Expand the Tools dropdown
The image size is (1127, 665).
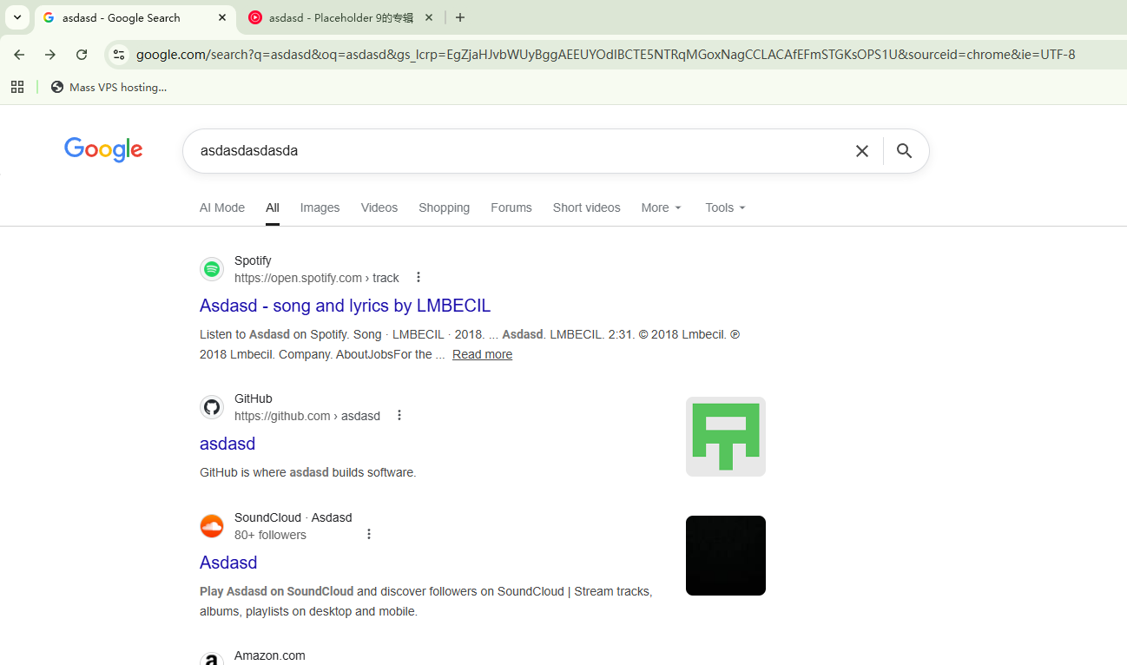(725, 207)
